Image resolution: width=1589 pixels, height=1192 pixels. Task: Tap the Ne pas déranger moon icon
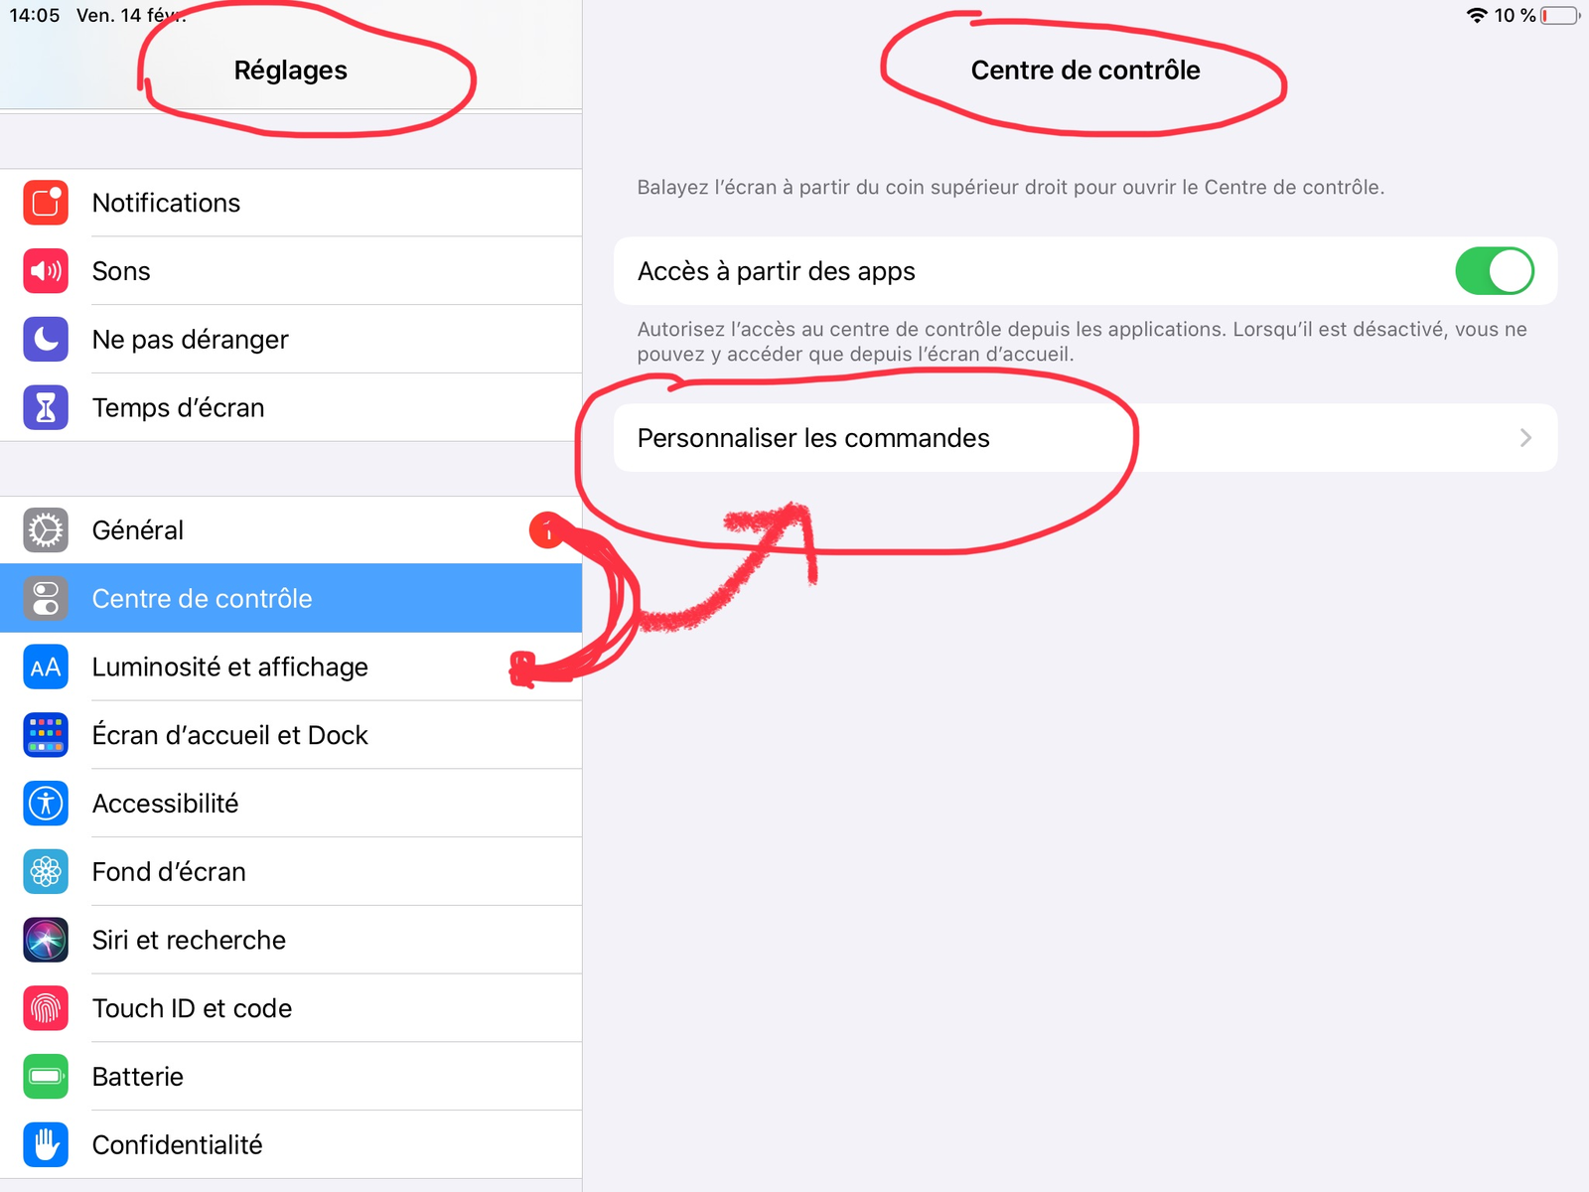(46, 340)
